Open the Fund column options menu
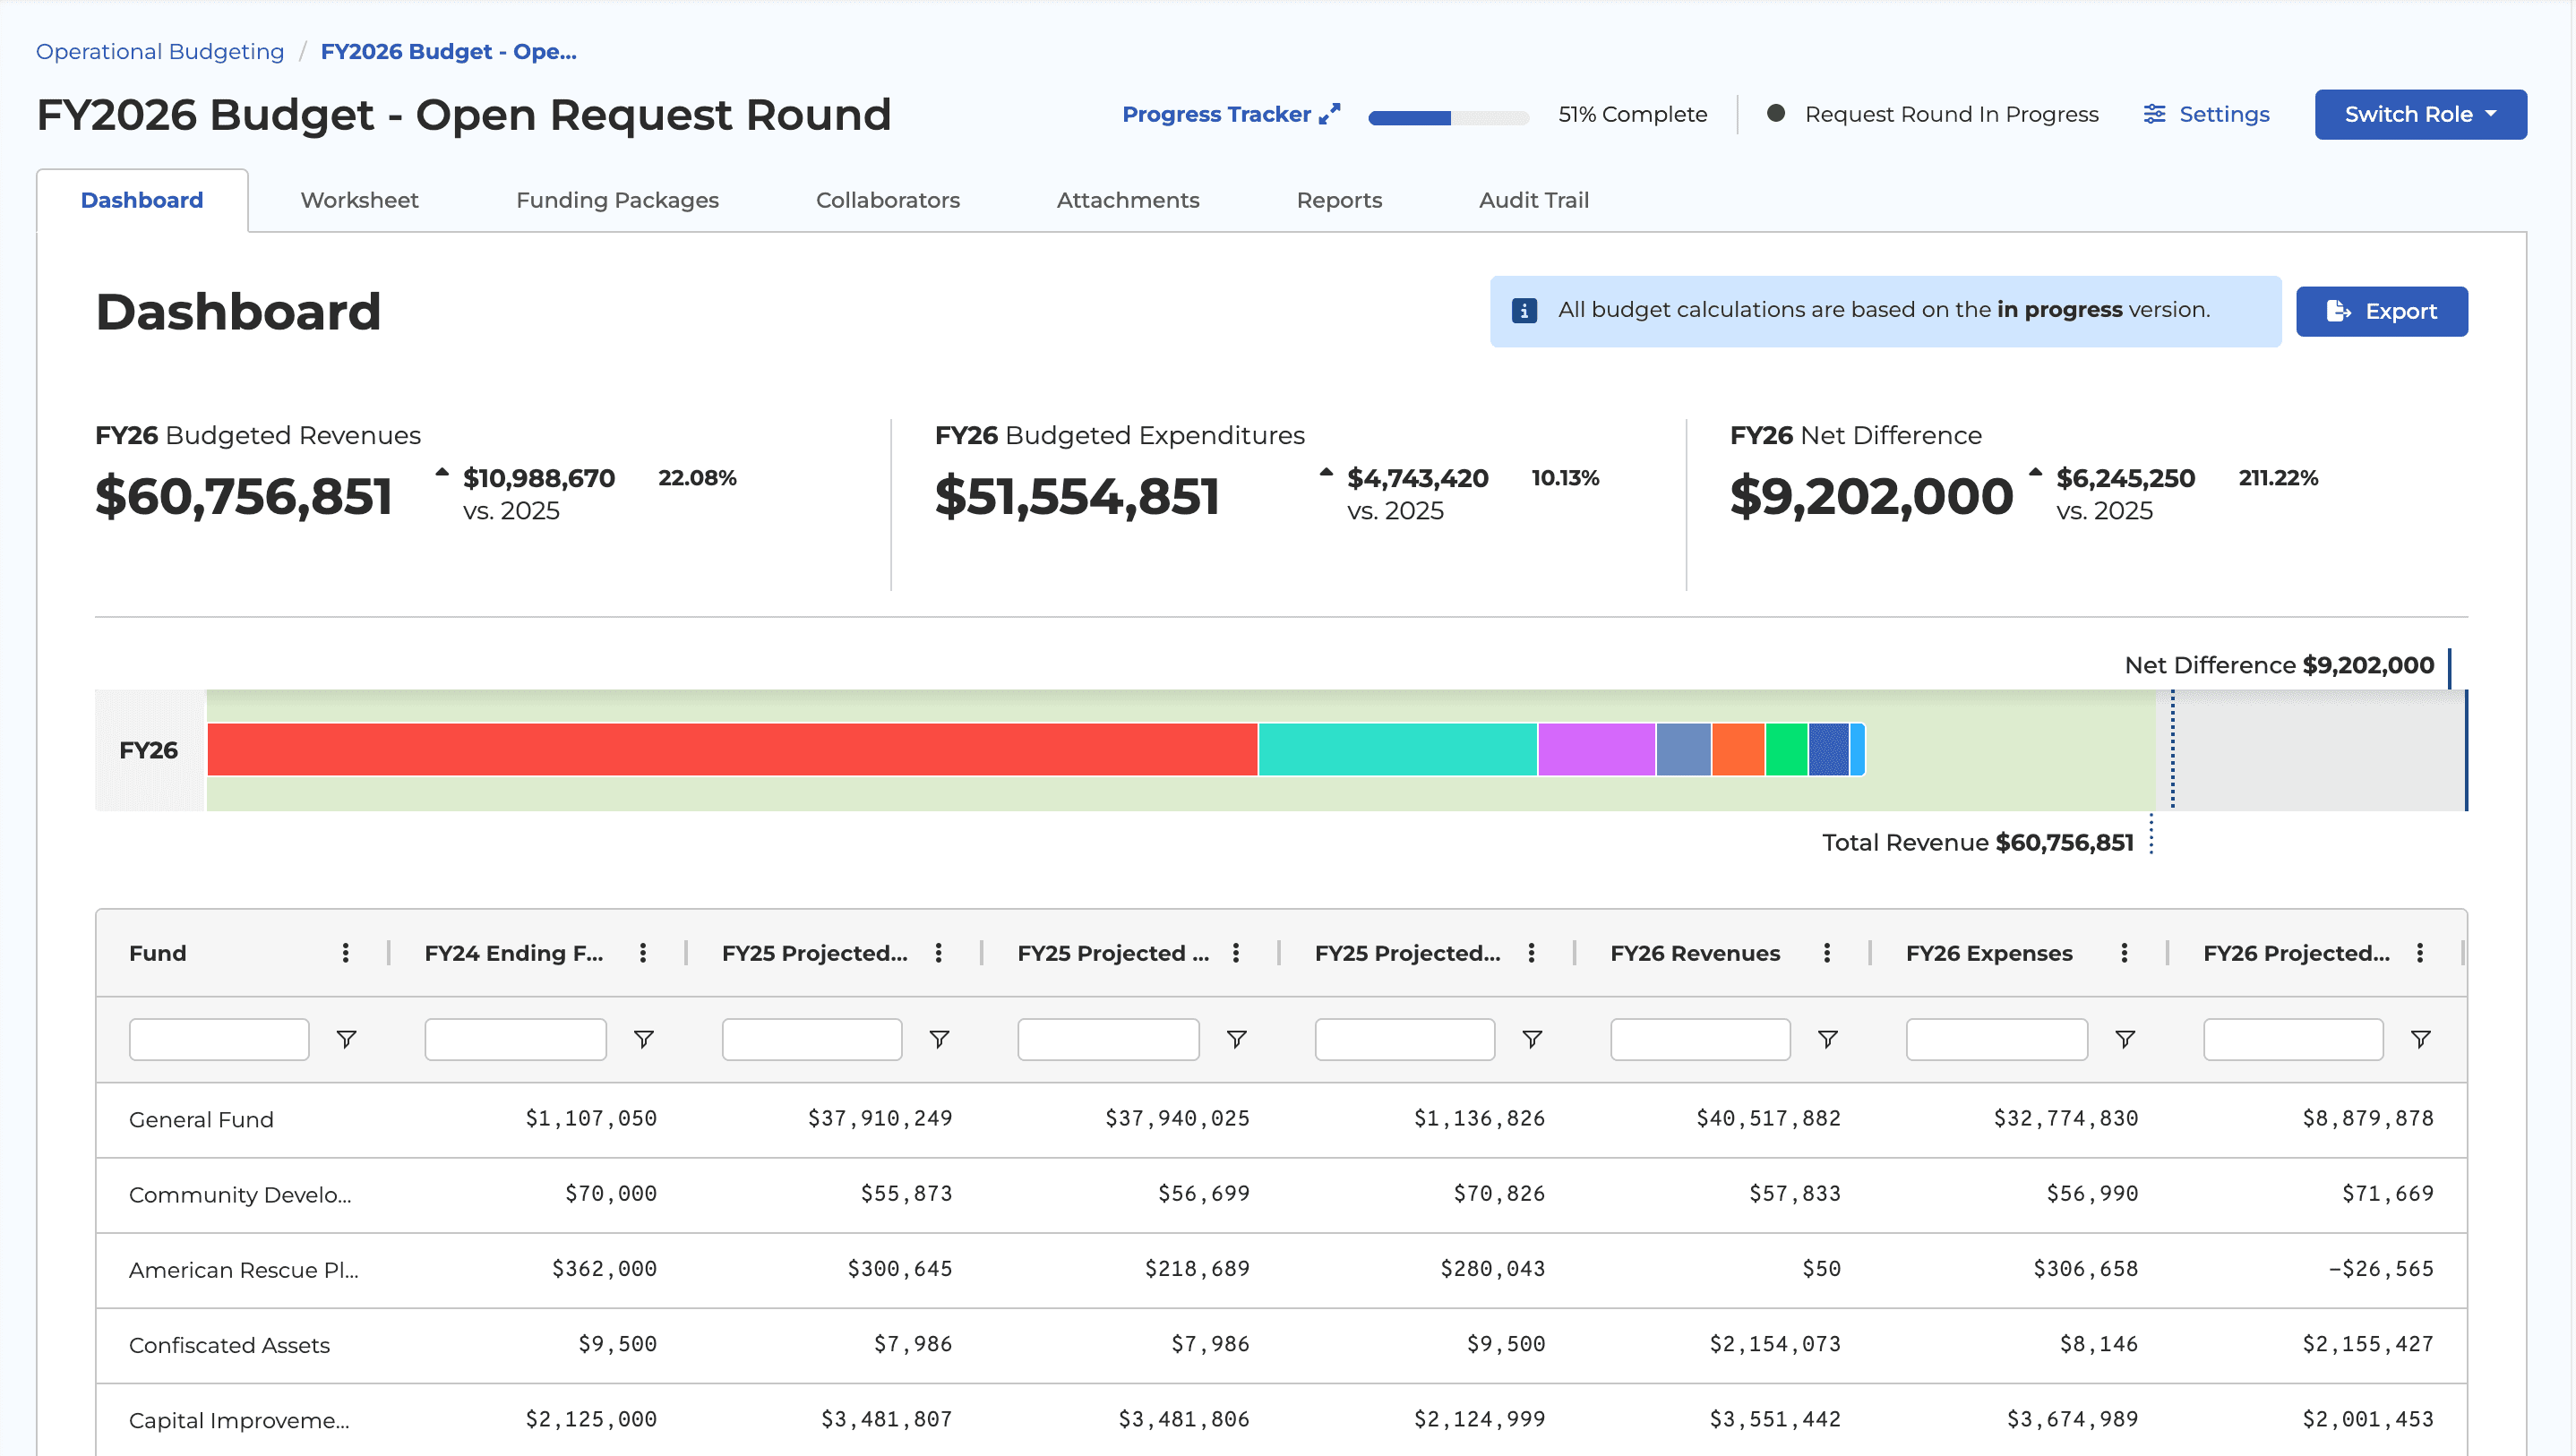Viewport: 2576px width, 1456px height. 346,953
